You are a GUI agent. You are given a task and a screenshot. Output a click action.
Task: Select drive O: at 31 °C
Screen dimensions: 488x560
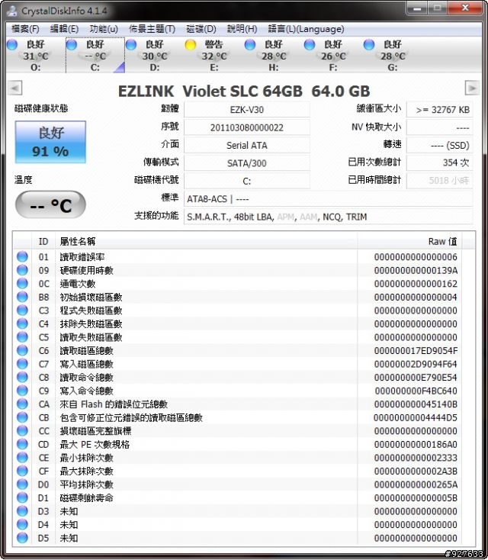[x=35, y=56]
